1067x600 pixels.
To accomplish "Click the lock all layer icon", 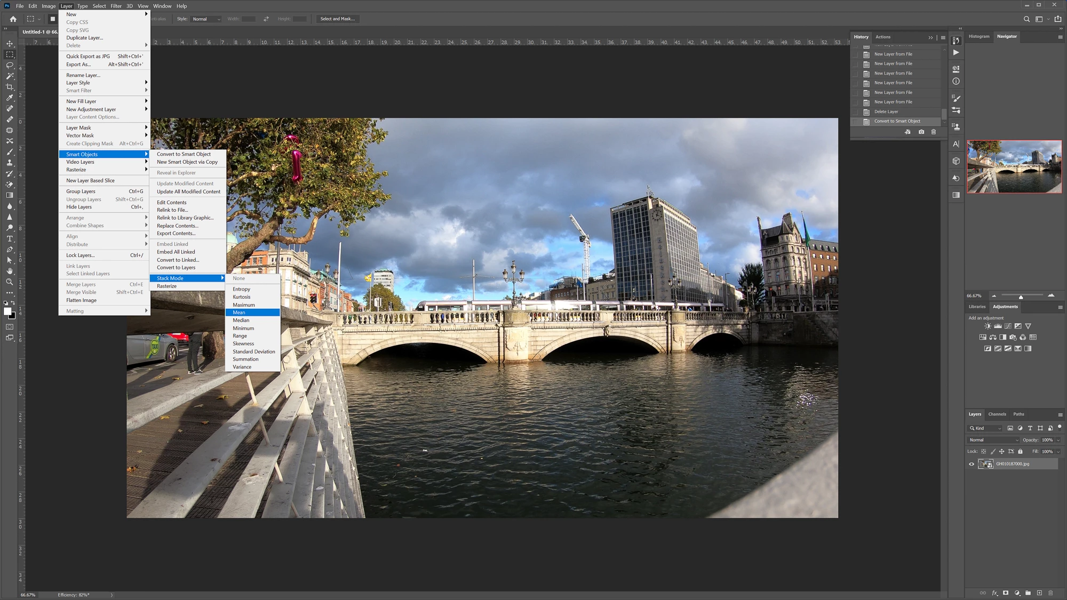I will click(x=1020, y=451).
